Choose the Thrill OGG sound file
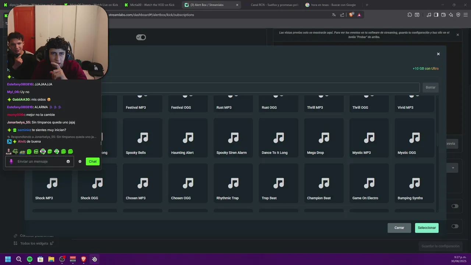The width and height of the screenshot is (471, 265). pos(369,104)
